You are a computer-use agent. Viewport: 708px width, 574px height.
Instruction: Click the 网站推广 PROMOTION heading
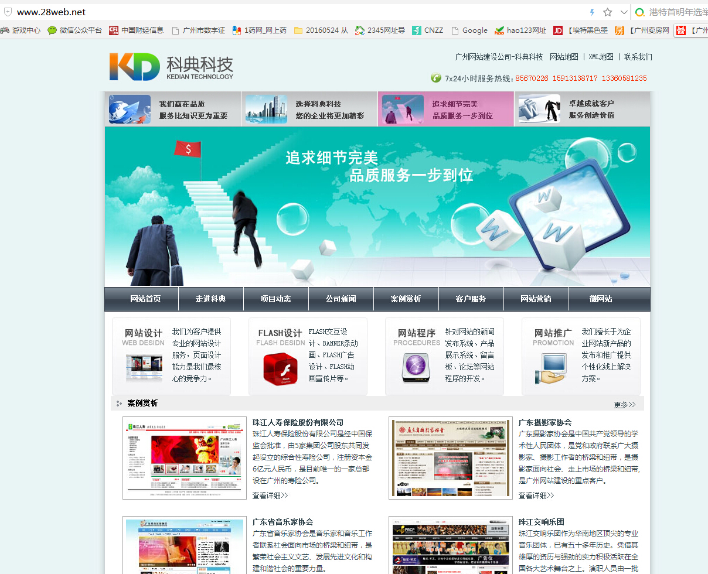(x=553, y=337)
